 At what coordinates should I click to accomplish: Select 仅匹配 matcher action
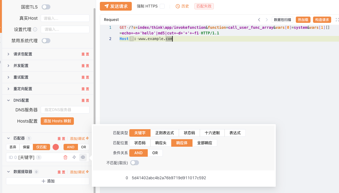click(41, 147)
